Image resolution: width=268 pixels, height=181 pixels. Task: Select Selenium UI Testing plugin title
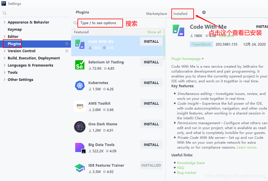point(106,62)
